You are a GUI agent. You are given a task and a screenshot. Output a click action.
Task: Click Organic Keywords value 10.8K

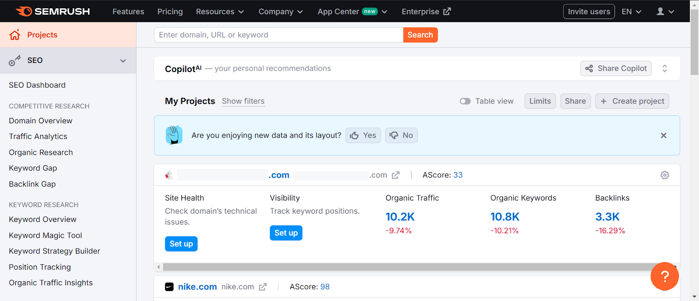[x=505, y=217]
